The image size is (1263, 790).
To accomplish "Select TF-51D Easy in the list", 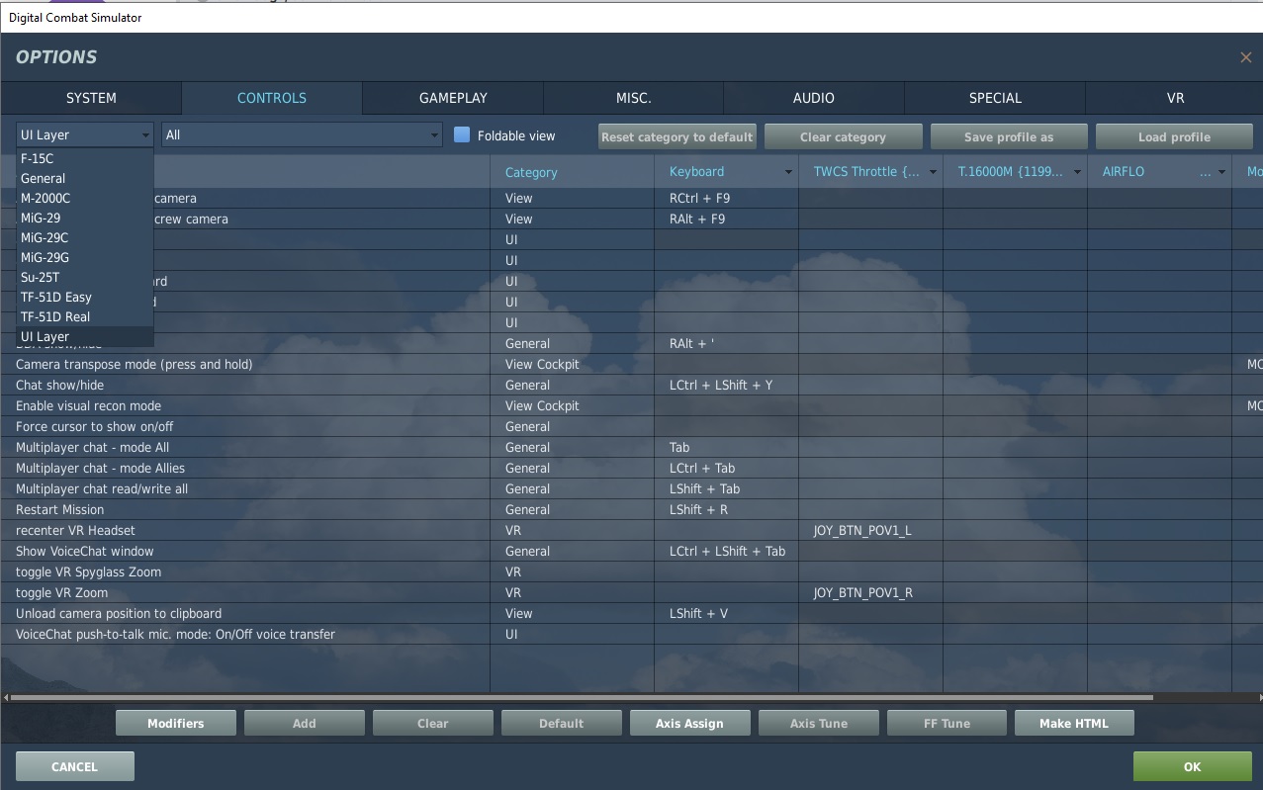I will pos(85,297).
